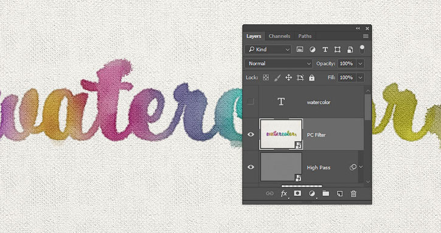This screenshot has height=233, width=441.
Task: Switch to the Layers tab
Action: click(254, 36)
